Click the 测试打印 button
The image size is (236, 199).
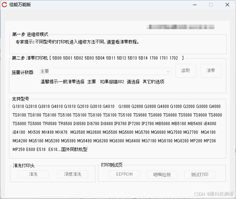pyautogui.click(x=200, y=175)
